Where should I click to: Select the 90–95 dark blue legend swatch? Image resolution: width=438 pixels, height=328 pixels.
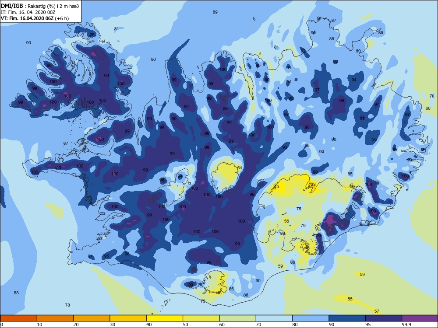point(347,318)
